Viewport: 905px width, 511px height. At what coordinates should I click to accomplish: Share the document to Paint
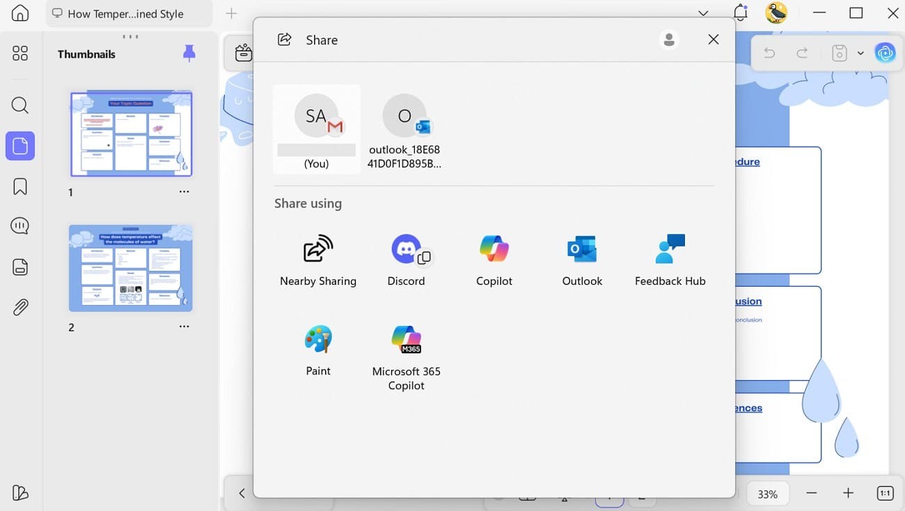[318, 350]
